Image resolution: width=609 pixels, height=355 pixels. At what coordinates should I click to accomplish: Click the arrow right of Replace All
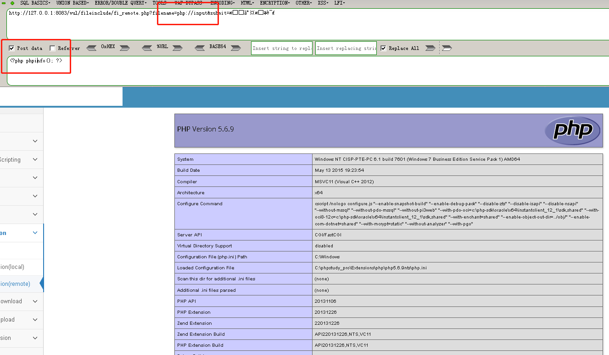tap(430, 48)
